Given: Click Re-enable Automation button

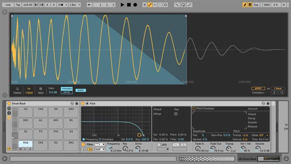Looking at the screenshot, I should point(155,5).
